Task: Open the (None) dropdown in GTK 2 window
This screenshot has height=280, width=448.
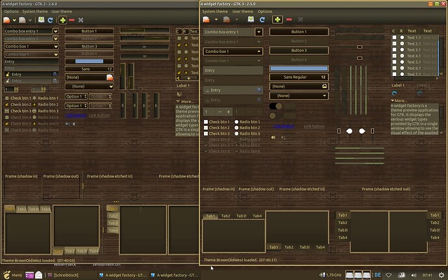Action: pyautogui.click(x=89, y=86)
